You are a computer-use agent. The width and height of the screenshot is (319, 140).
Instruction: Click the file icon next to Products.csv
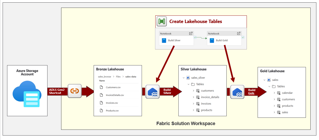tap(101, 111)
